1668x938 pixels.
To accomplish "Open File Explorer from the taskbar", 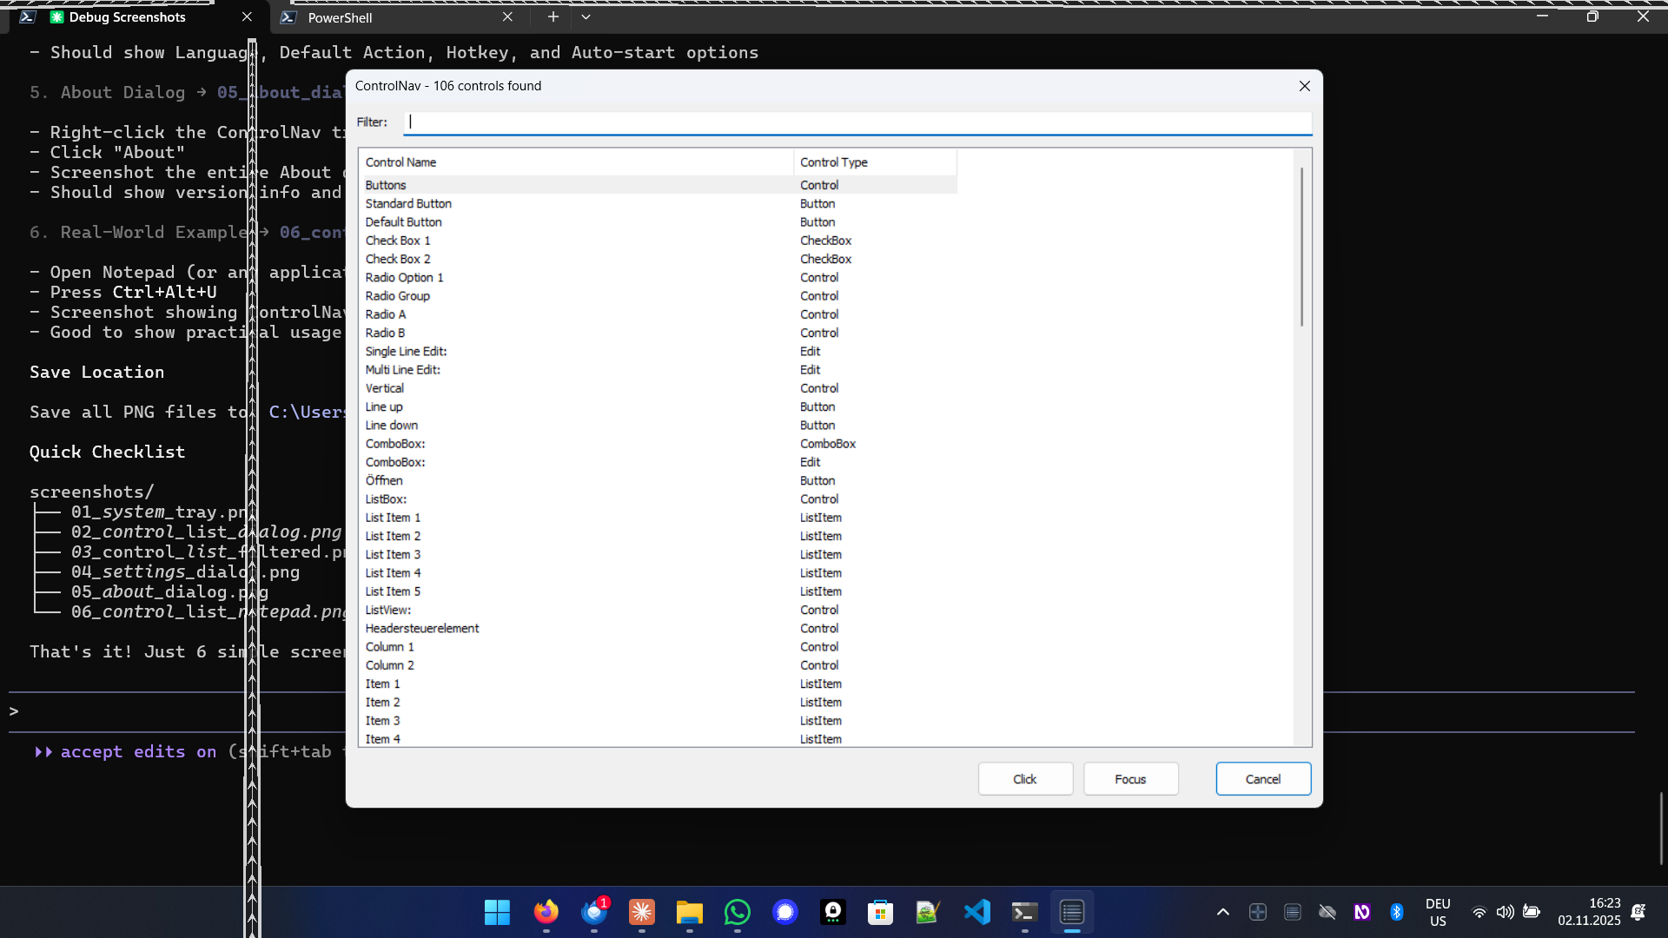I will click(689, 913).
